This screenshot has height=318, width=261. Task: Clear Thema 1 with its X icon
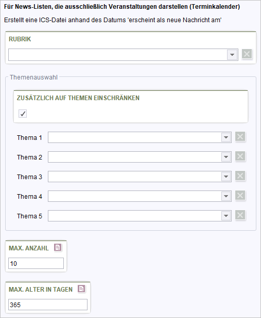tap(240, 136)
